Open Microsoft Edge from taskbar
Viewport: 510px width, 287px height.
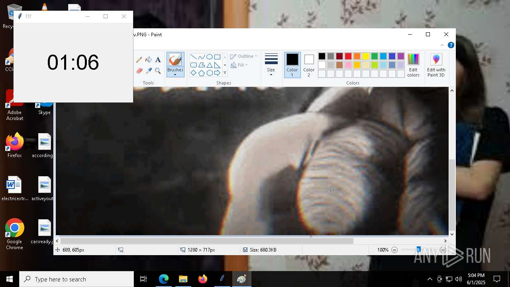click(164, 279)
